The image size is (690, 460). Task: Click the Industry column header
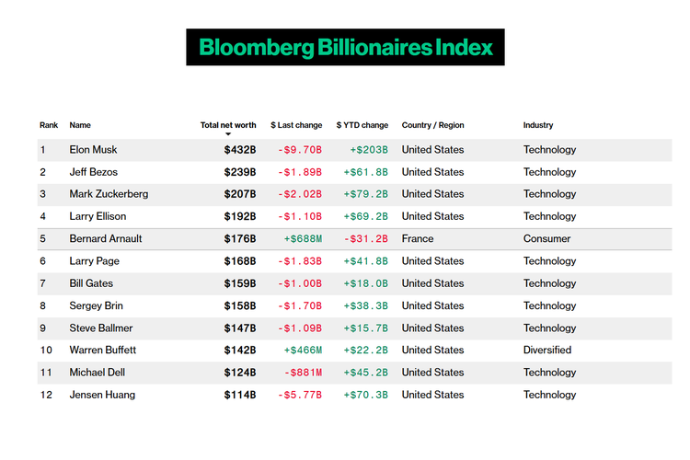[538, 125]
